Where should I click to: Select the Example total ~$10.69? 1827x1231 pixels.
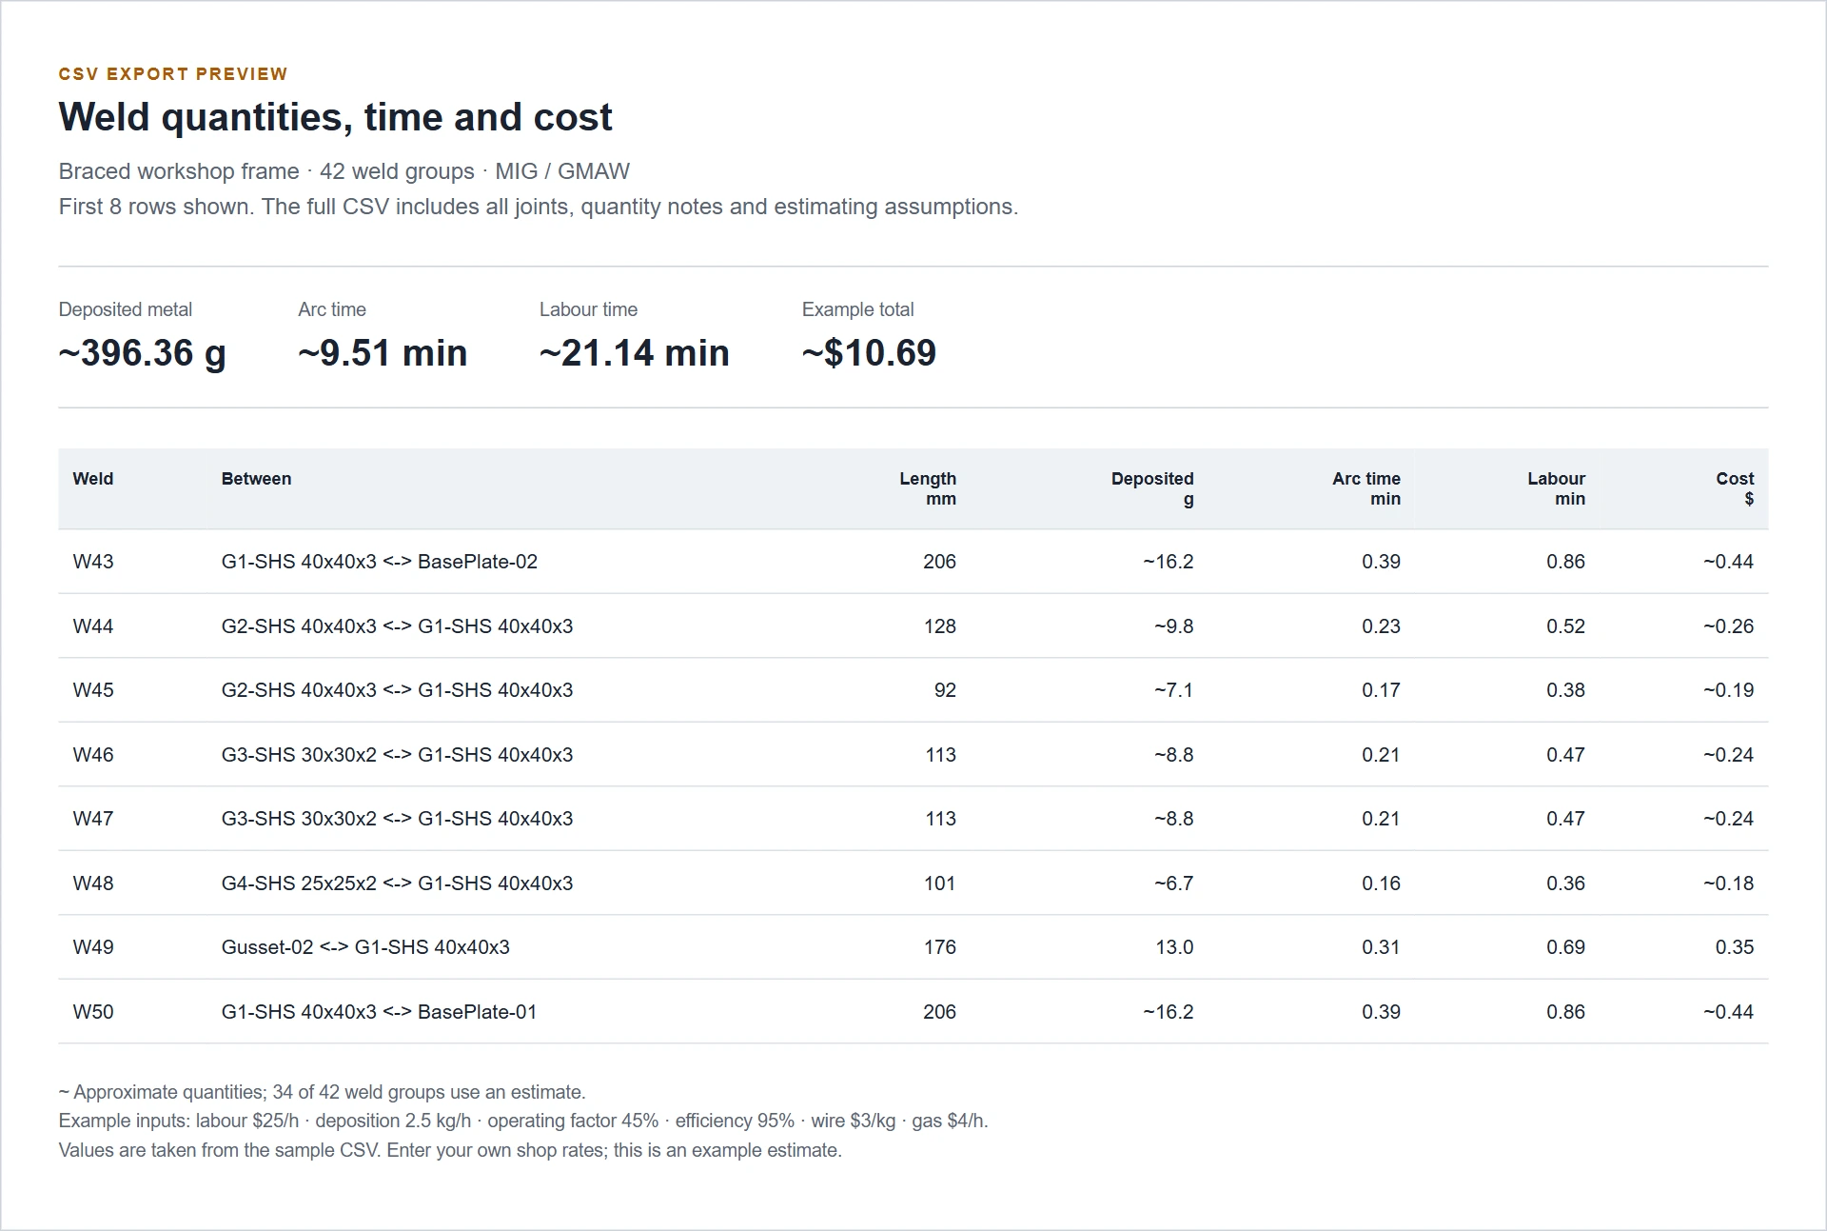(869, 353)
